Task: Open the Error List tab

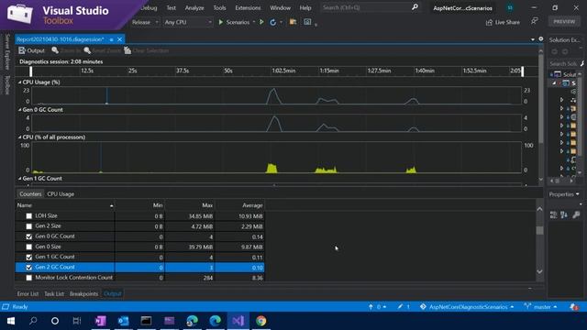Action: (28, 293)
